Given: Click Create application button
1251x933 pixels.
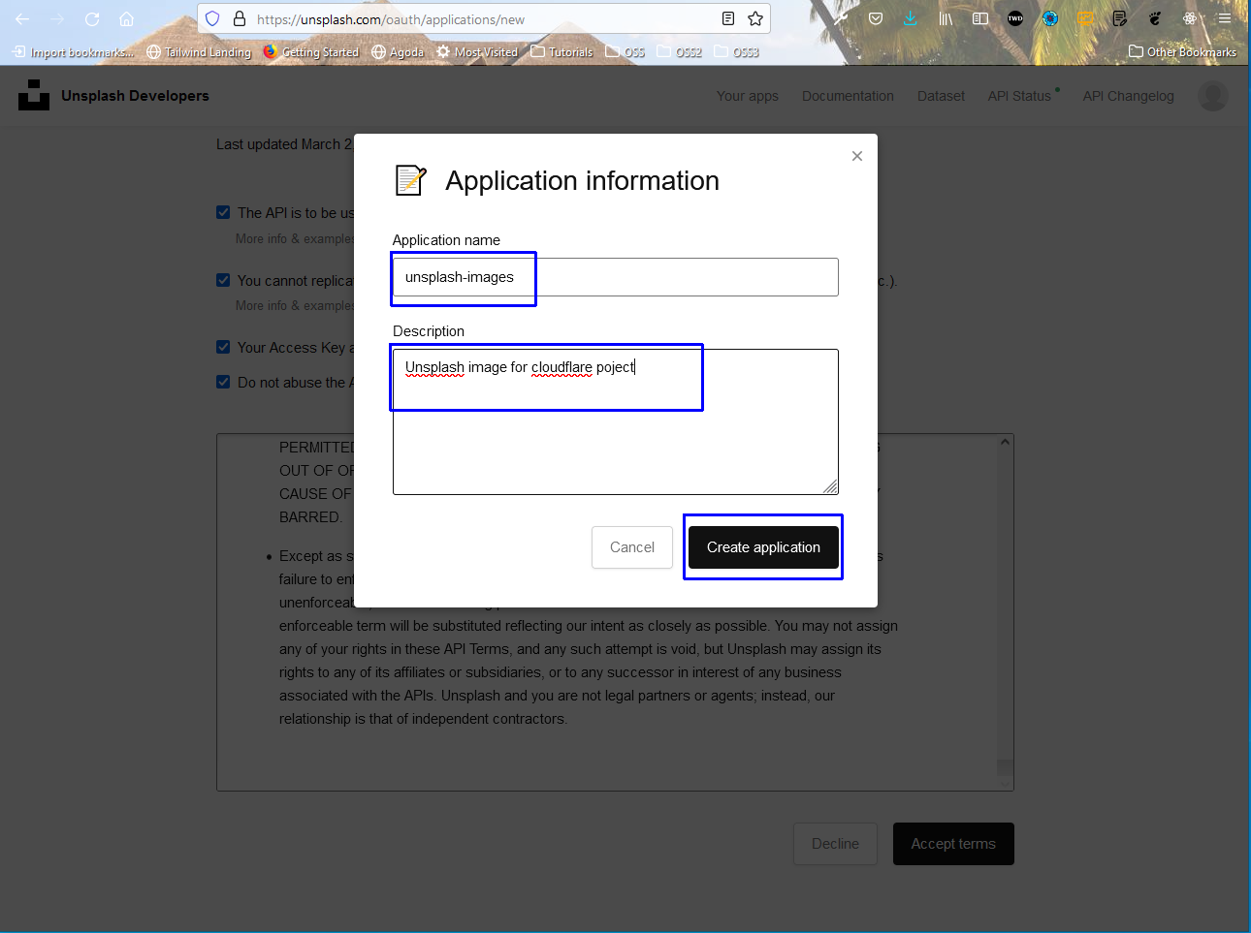Looking at the screenshot, I should coord(763,547).
